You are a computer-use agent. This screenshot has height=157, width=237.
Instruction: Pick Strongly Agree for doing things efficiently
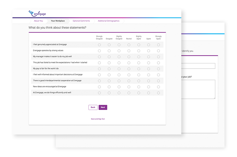(x=158, y=93)
